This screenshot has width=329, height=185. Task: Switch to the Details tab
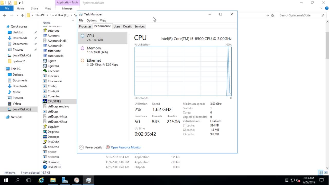pyautogui.click(x=127, y=26)
